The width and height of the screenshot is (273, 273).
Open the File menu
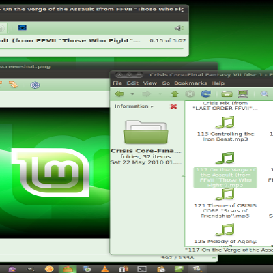coord(117,83)
